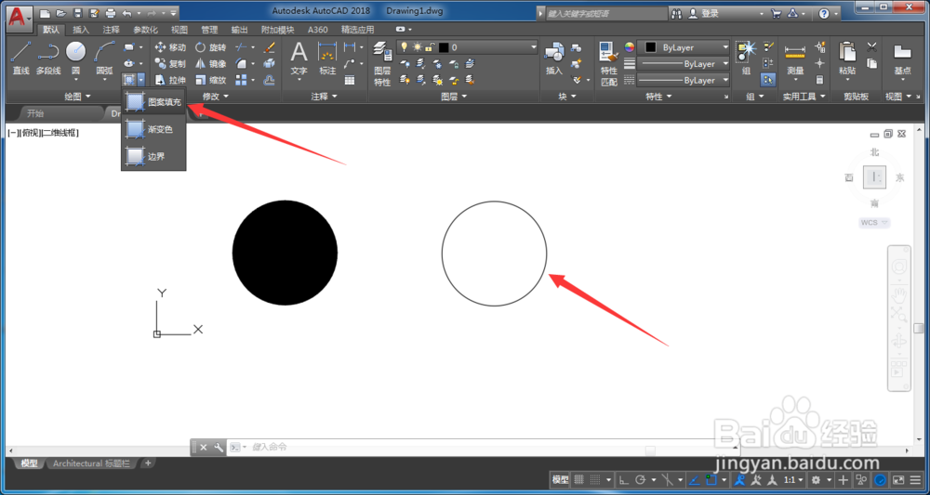Viewport: 930px width, 495px height.
Task: Open 图层特性 layer properties
Action: coord(382,64)
